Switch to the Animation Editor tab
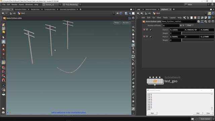The image size is (215, 121). click(20, 9)
